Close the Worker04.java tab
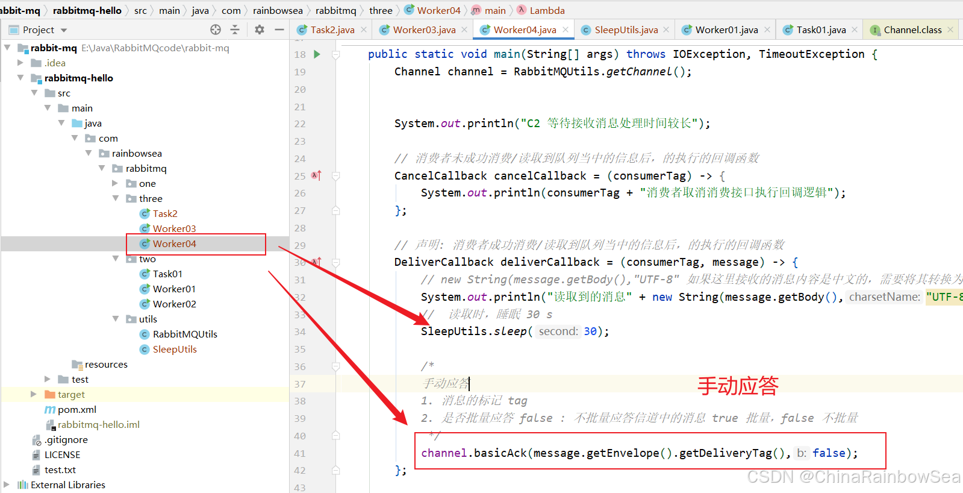This screenshot has height=493, width=963. (566, 30)
